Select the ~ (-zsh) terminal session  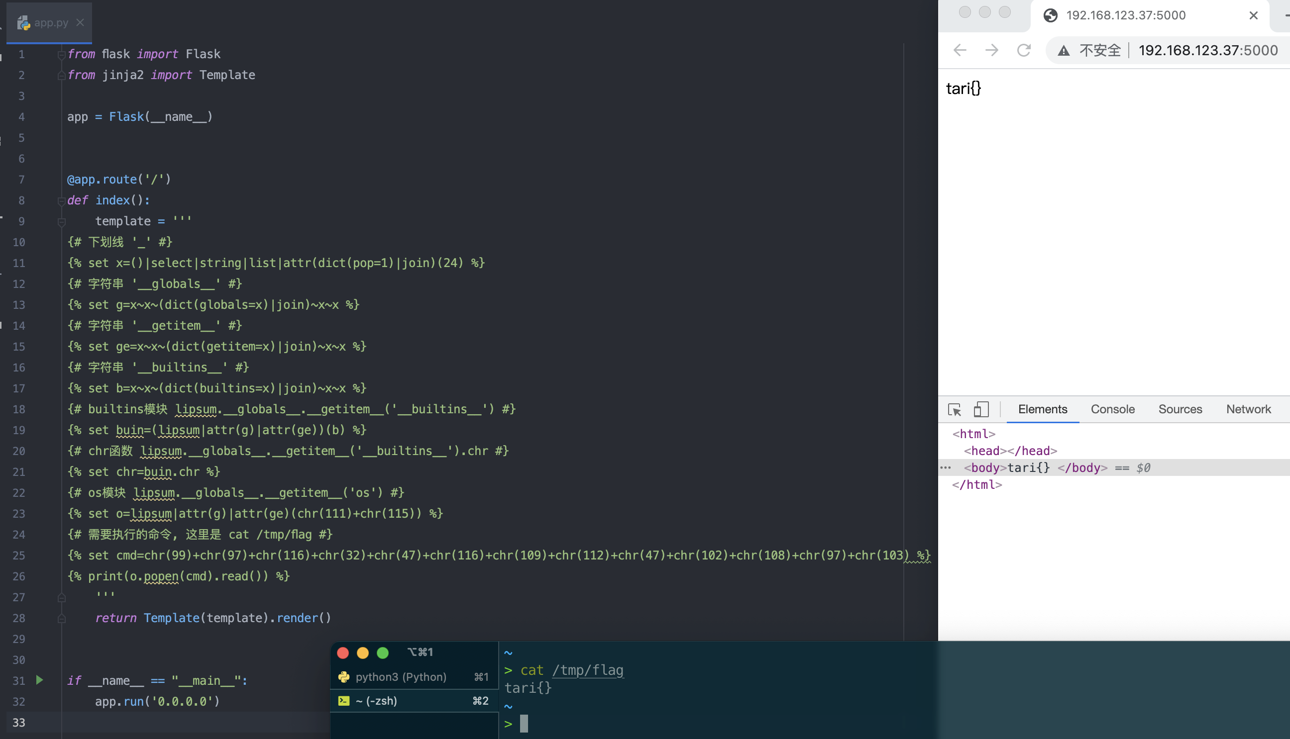point(376,701)
